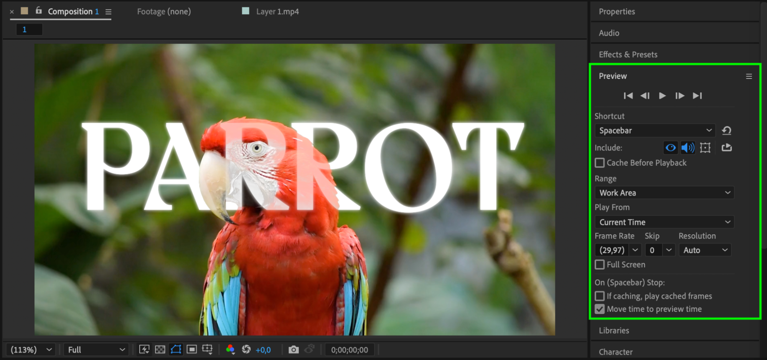Reset the preview shortcut settings

tap(726, 131)
